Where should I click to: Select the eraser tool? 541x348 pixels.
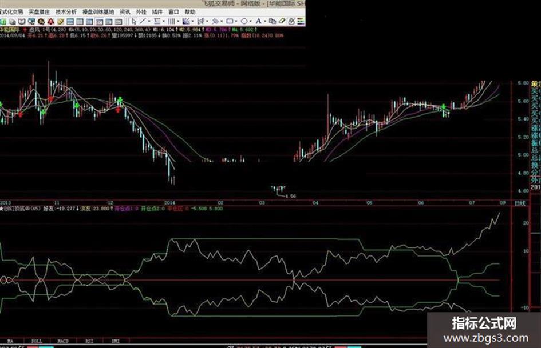point(282,21)
